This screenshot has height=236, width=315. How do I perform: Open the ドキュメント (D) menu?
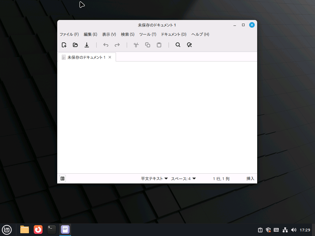click(x=173, y=34)
